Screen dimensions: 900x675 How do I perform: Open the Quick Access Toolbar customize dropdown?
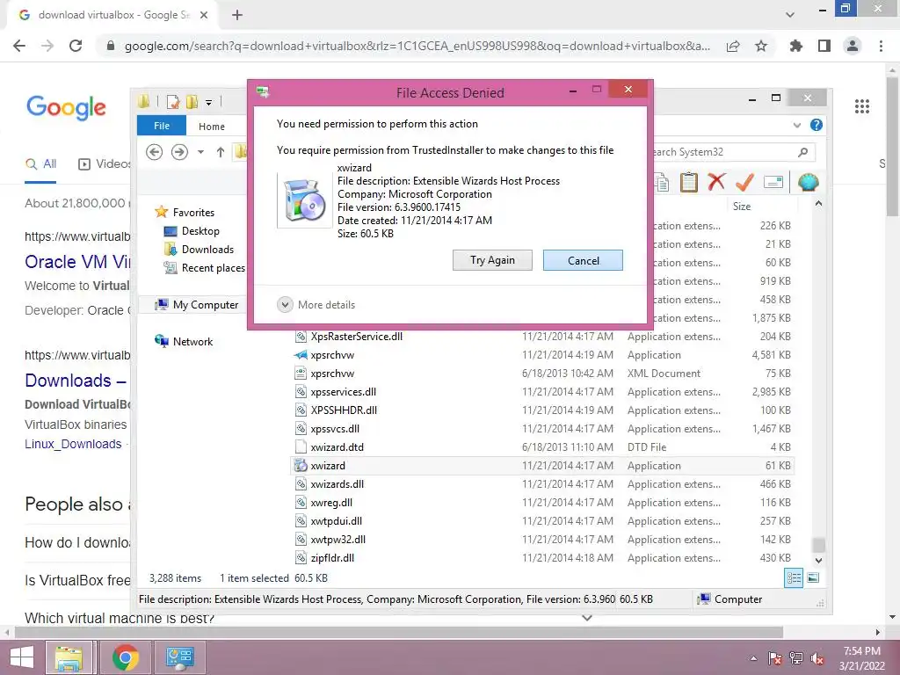(x=209, y=103)
